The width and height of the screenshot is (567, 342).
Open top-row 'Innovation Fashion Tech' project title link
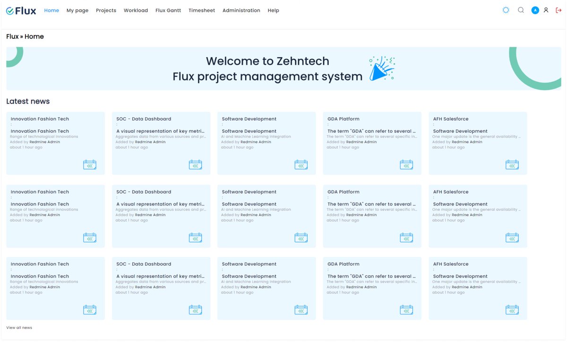tap(40, 119)
